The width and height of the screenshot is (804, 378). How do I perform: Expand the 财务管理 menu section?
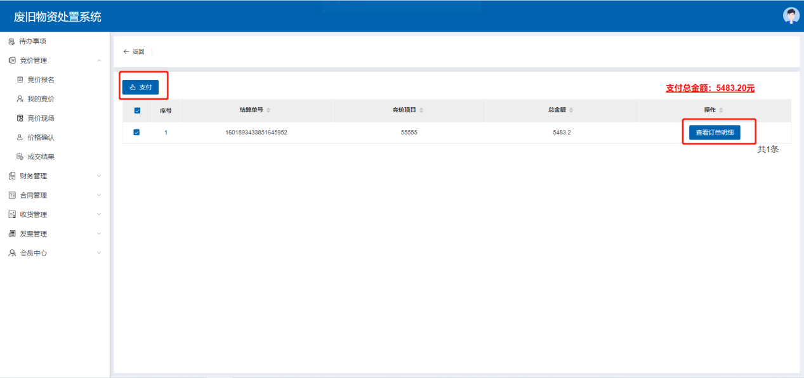99,176
